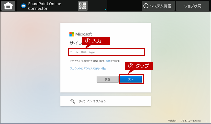
Task: Open プライバシーと Cookie link
Action: click(x=190, y=121)
